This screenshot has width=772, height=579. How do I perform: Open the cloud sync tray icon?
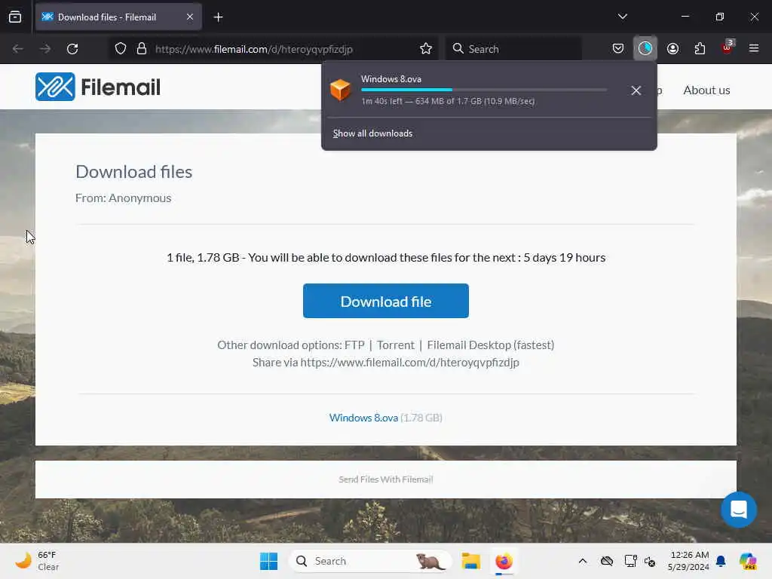pos(607,561)
